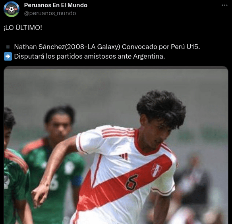Click the word Argentina in the tweet
This screenshot has height=224, width=232.
pos(149,57)
